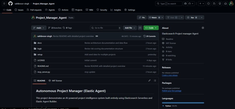Screen dimensions: 235x109
Task: Click the codespaces cloud icon button beside Code
Action: click(x=140, y=28)
